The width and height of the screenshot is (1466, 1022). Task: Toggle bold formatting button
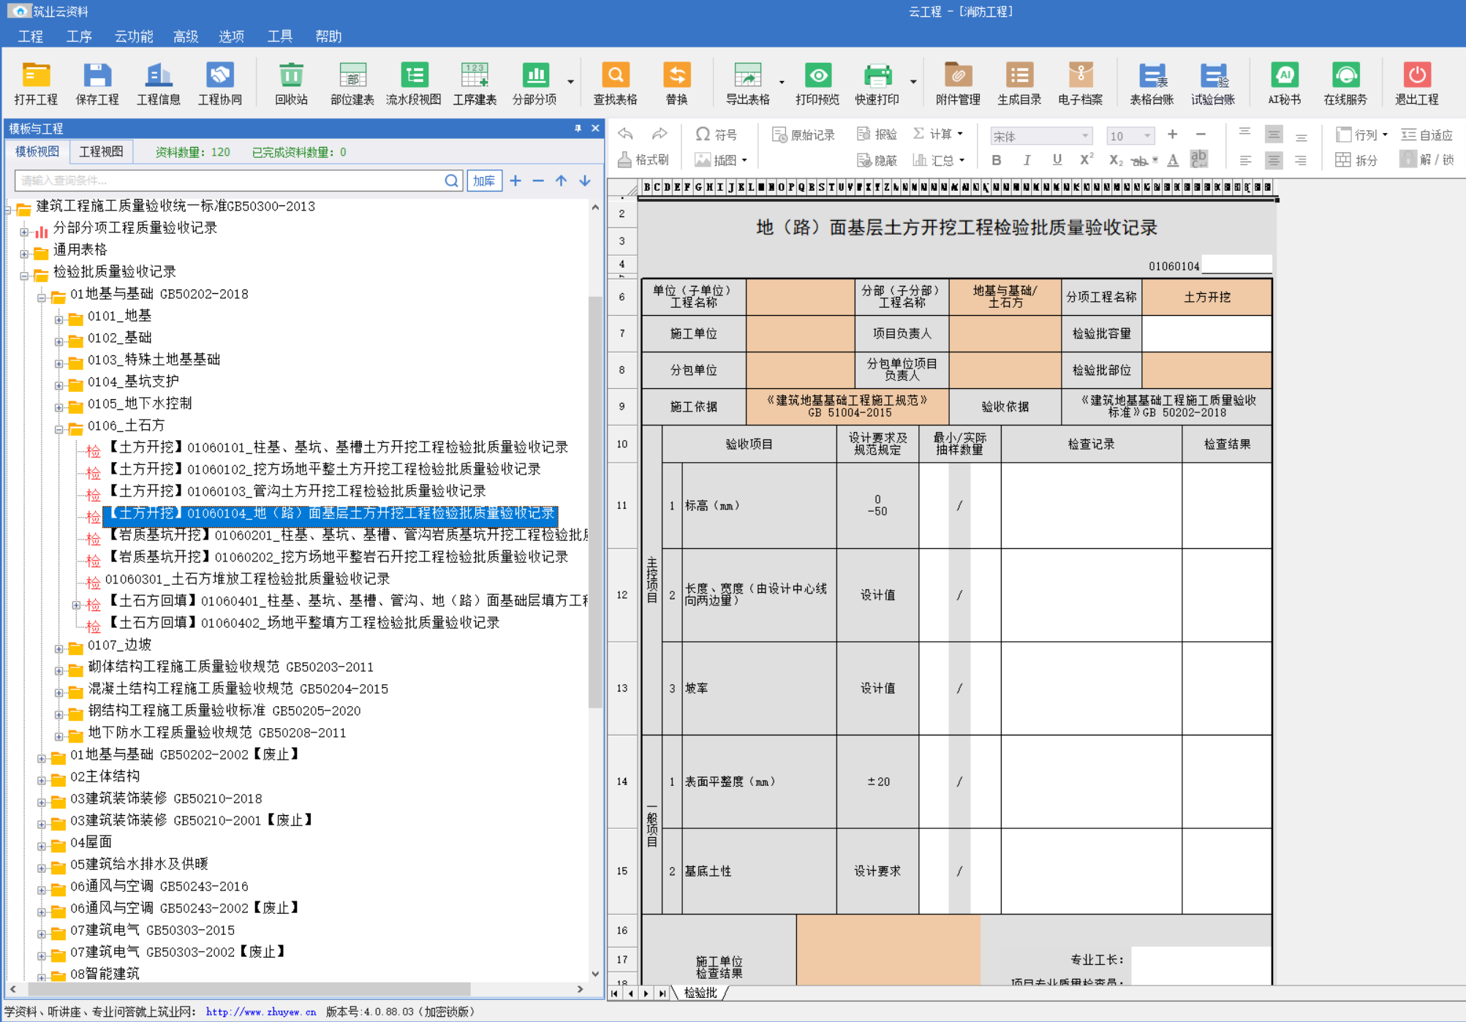tap(996, 160)
